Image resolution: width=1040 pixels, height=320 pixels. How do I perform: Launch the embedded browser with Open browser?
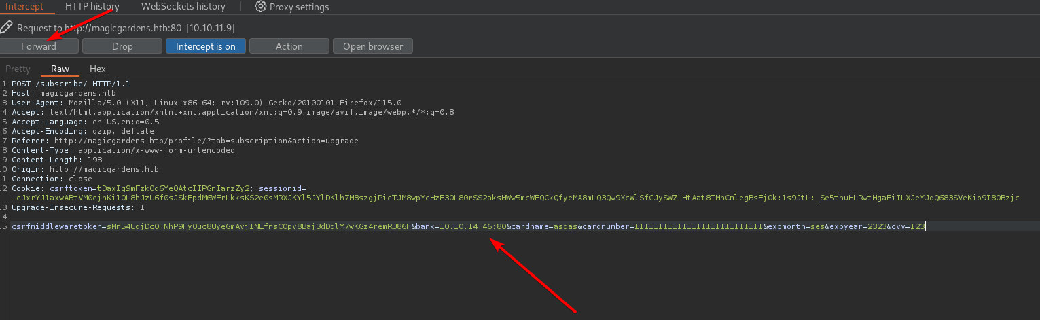(372, 46)
